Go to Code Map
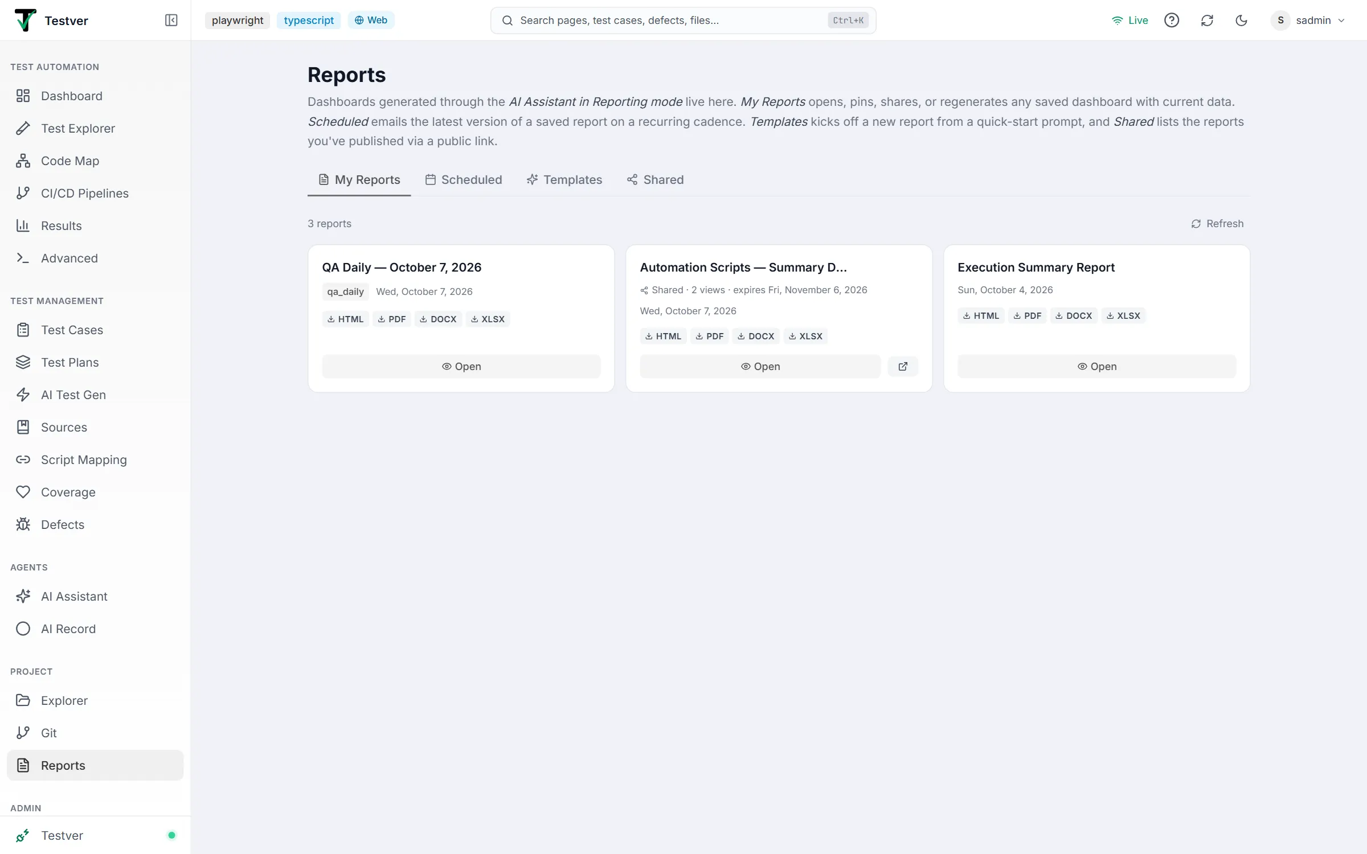This screenshot has width=1367, height=854. (x=95, y=161)
